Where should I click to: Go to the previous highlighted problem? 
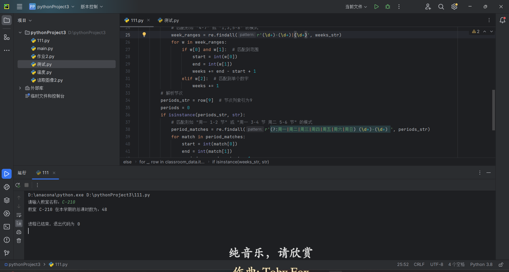click(485, 31)
